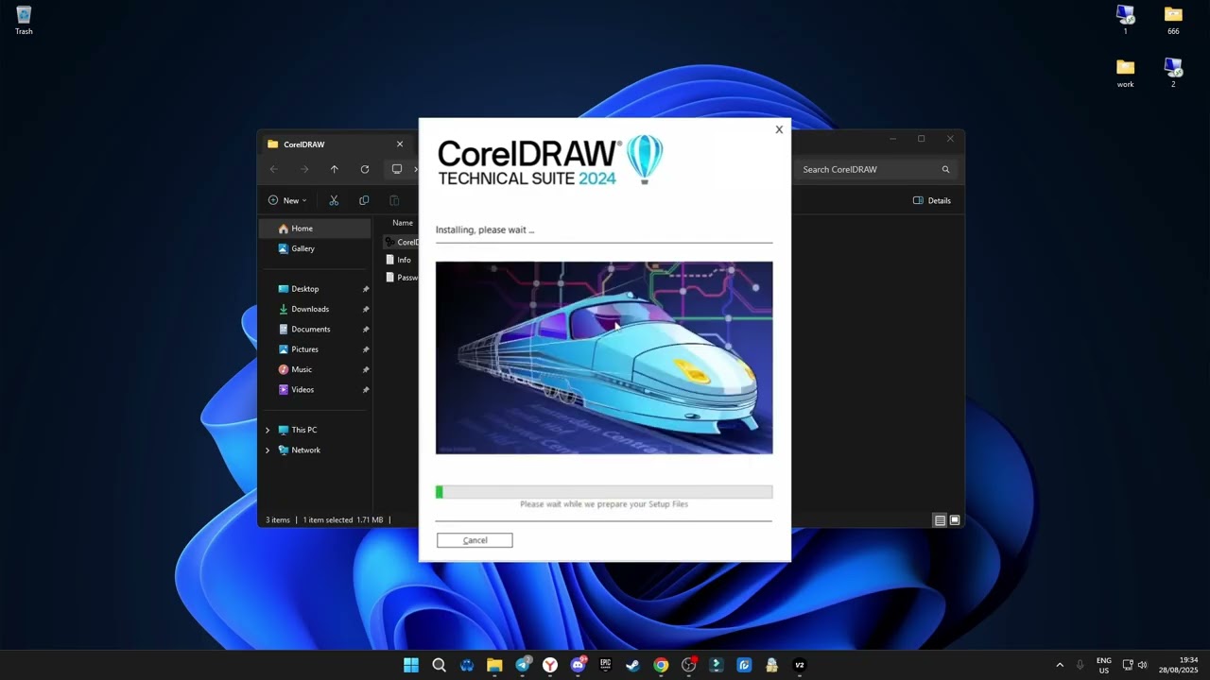1210x680 pixels.
Task: Switch Explorer to large thumbnails view
Action: (x=955, y=520)
